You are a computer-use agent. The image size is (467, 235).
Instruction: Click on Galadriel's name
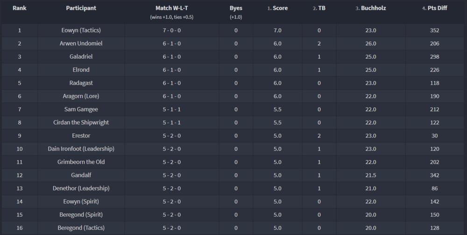[x=81, y=57]
